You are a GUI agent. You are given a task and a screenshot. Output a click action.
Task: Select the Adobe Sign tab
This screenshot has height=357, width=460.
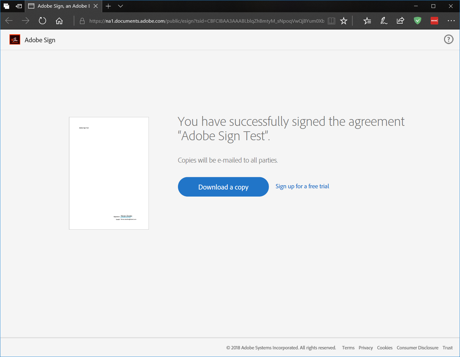(x=63, y=6)
